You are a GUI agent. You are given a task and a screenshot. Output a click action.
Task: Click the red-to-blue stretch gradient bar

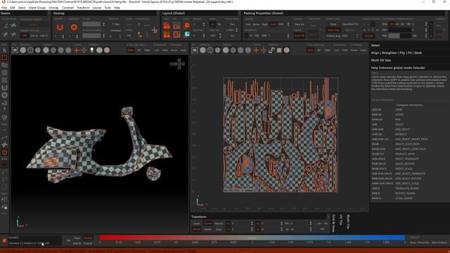tap(252, 238)
